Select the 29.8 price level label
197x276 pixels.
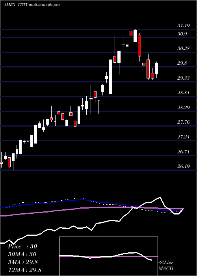(x=182, y=63)
